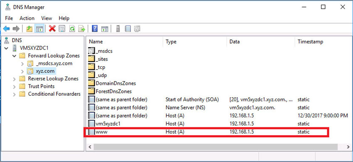
Task: Expand the Reverse Lookup Zones folder
Action: [x=14, y=79]
